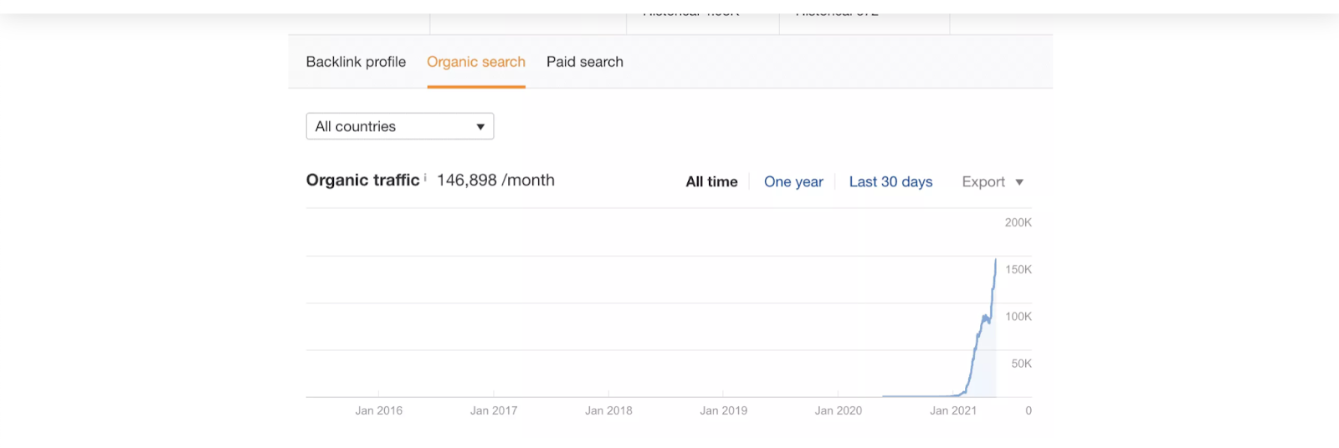Click the 146,898 /month traffic value
This screenshot has height=448, width=1339.
[495, 181]
